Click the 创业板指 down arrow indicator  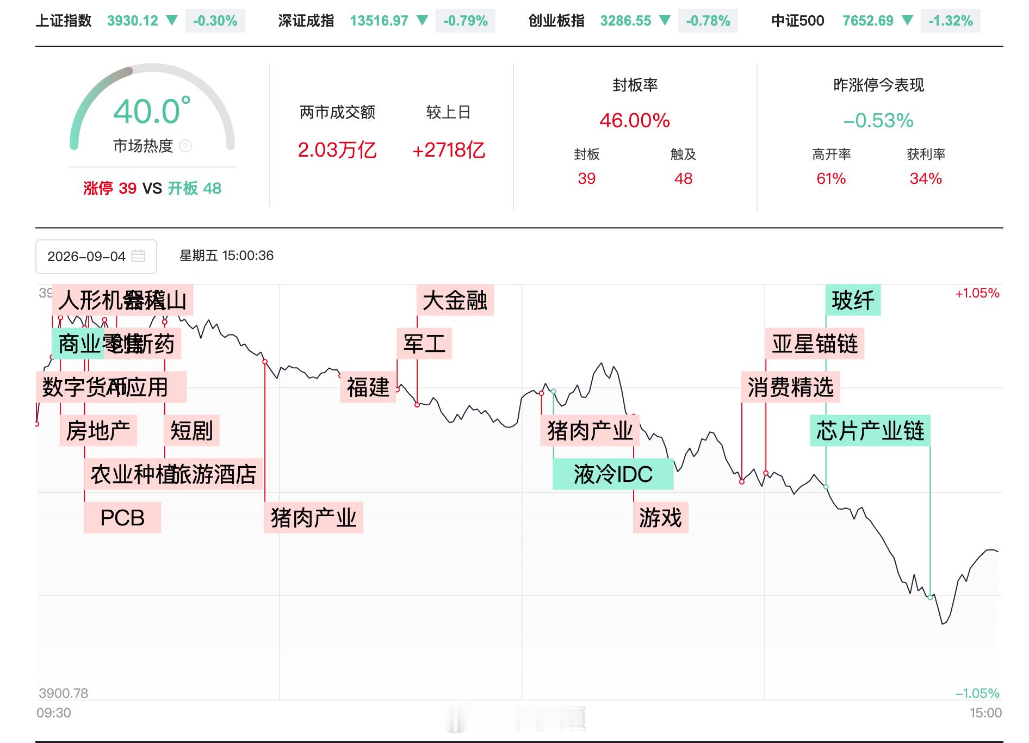[x=665, y=21]
